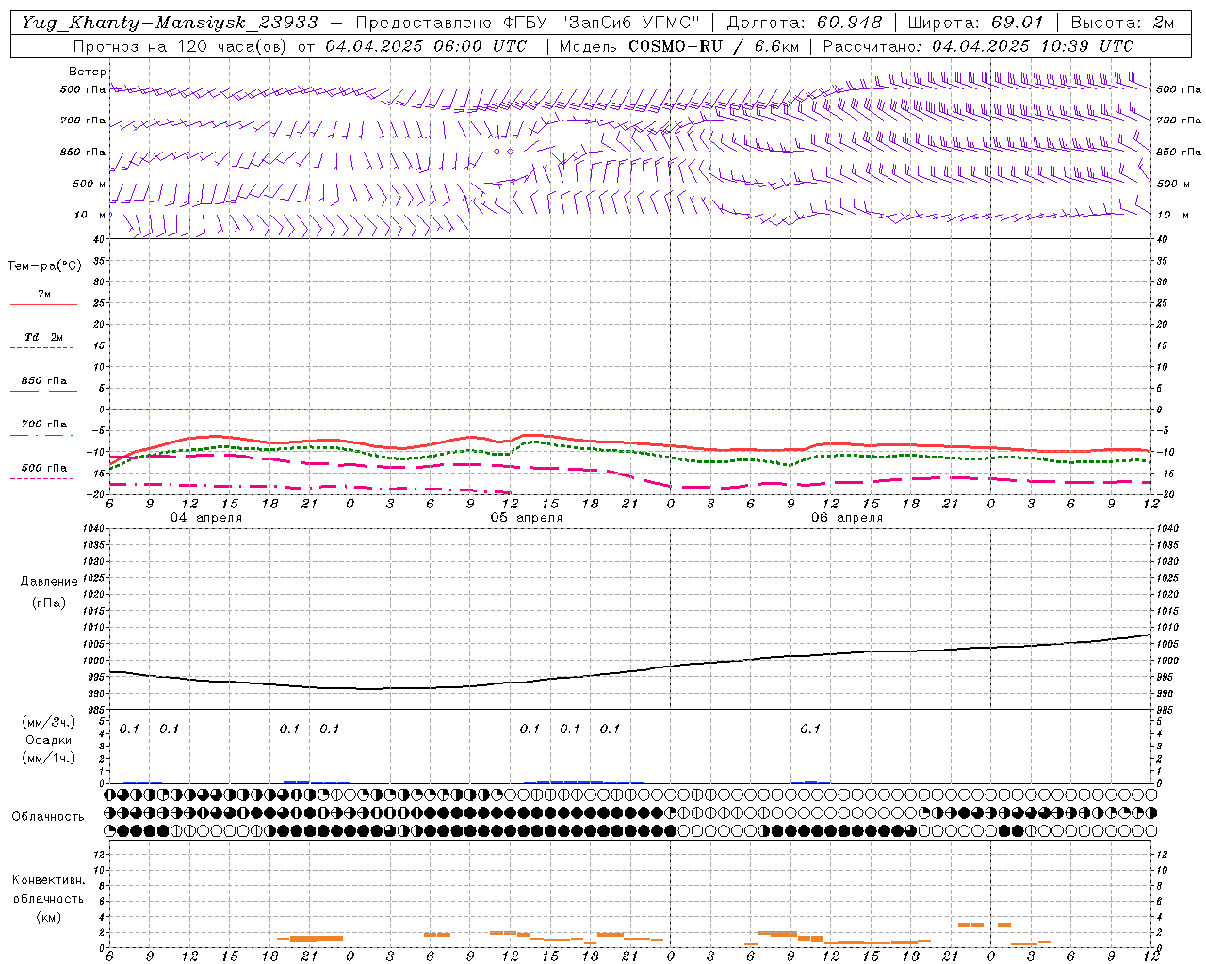Click the 04 апреля date label
Image resolution: width=1206 pixels, height=964 pixels.
click(205, 518)
